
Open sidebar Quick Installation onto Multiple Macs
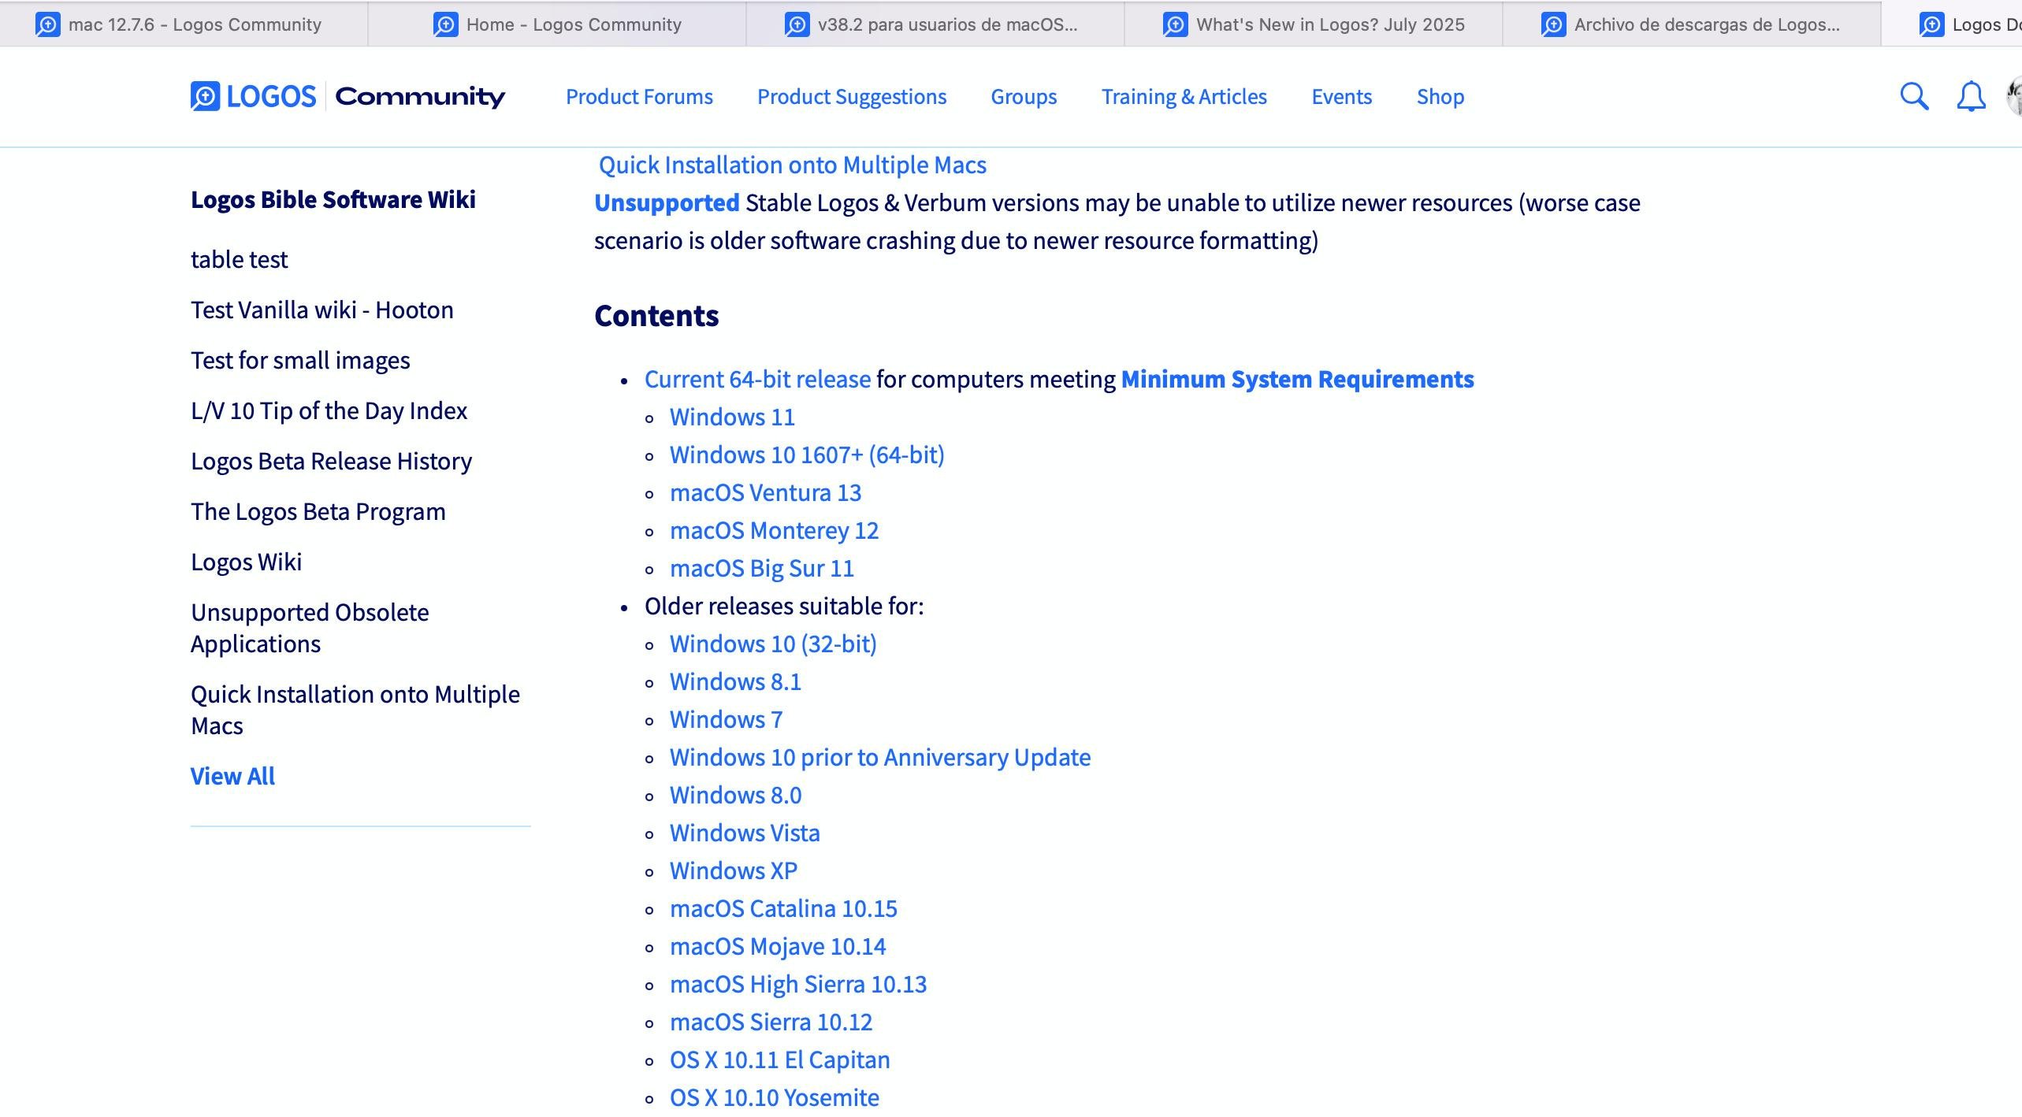[x=355, y=710]
